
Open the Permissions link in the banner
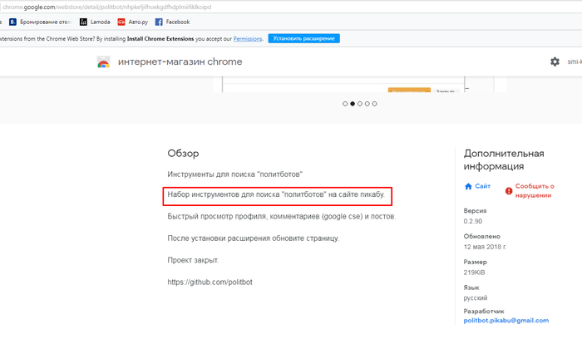[x=248, y=38]
